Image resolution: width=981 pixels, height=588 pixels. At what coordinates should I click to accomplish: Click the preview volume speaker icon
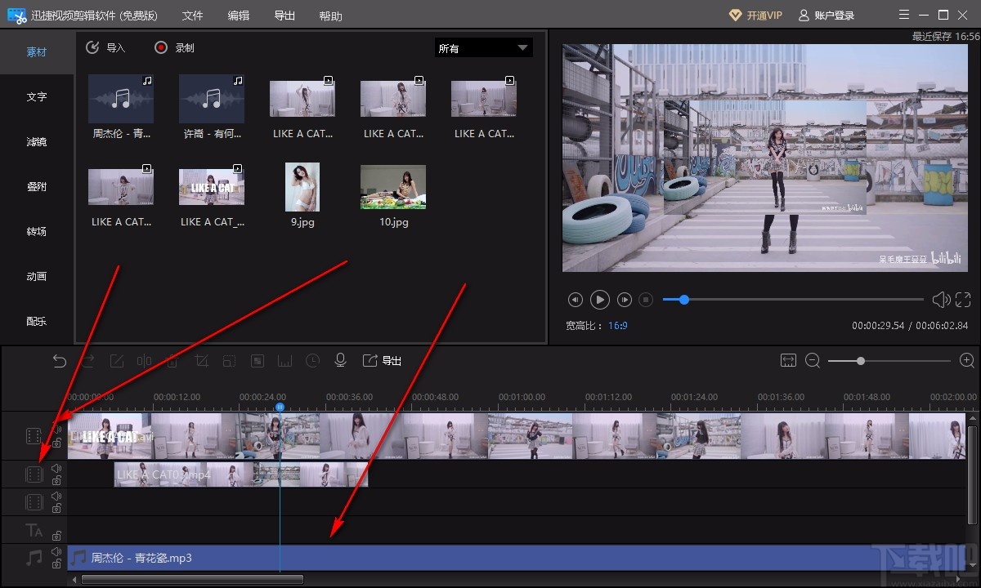pos(941,300)
